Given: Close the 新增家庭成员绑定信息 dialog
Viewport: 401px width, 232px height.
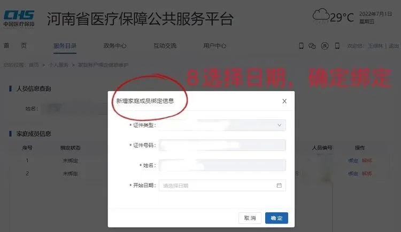Looking at the screenshot, I should [284, 101].
